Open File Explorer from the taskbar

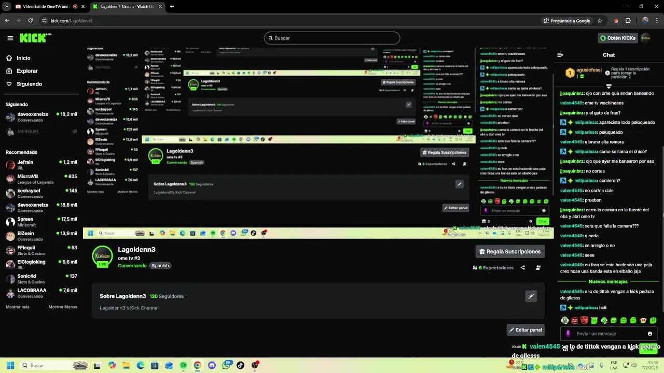click(126, 365)
